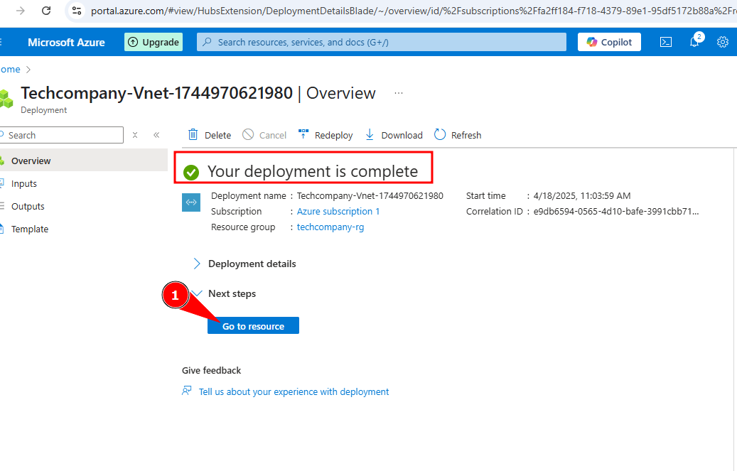This screenshot has width=737, height=471.
Task: Open the more options ellipsis beside Overview
Action: tap(399, 93)
